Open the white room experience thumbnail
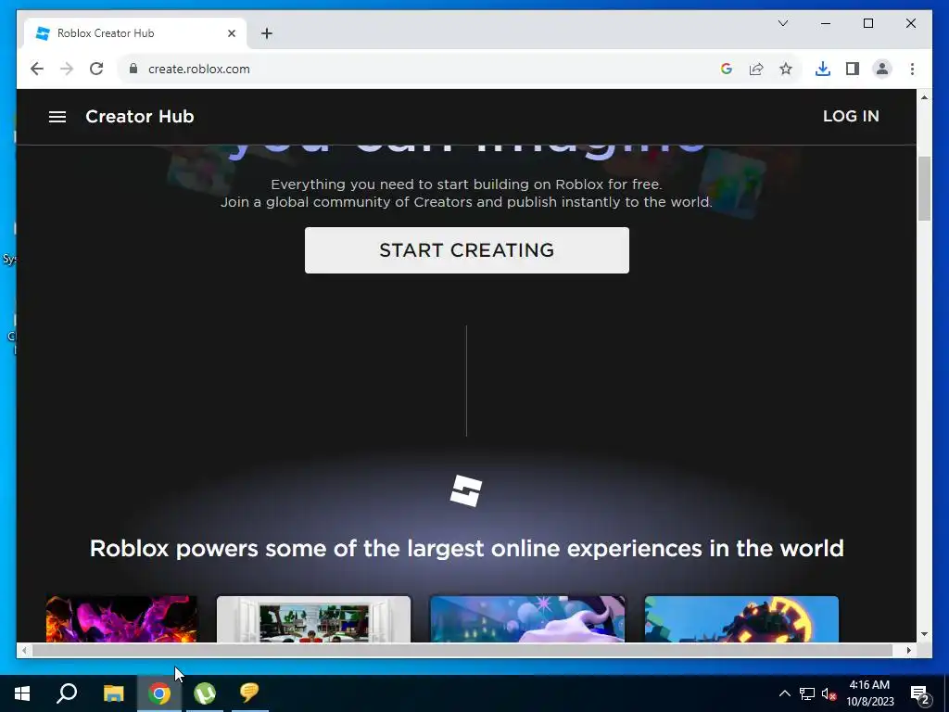The image size is (949, 712). point(313,618)
